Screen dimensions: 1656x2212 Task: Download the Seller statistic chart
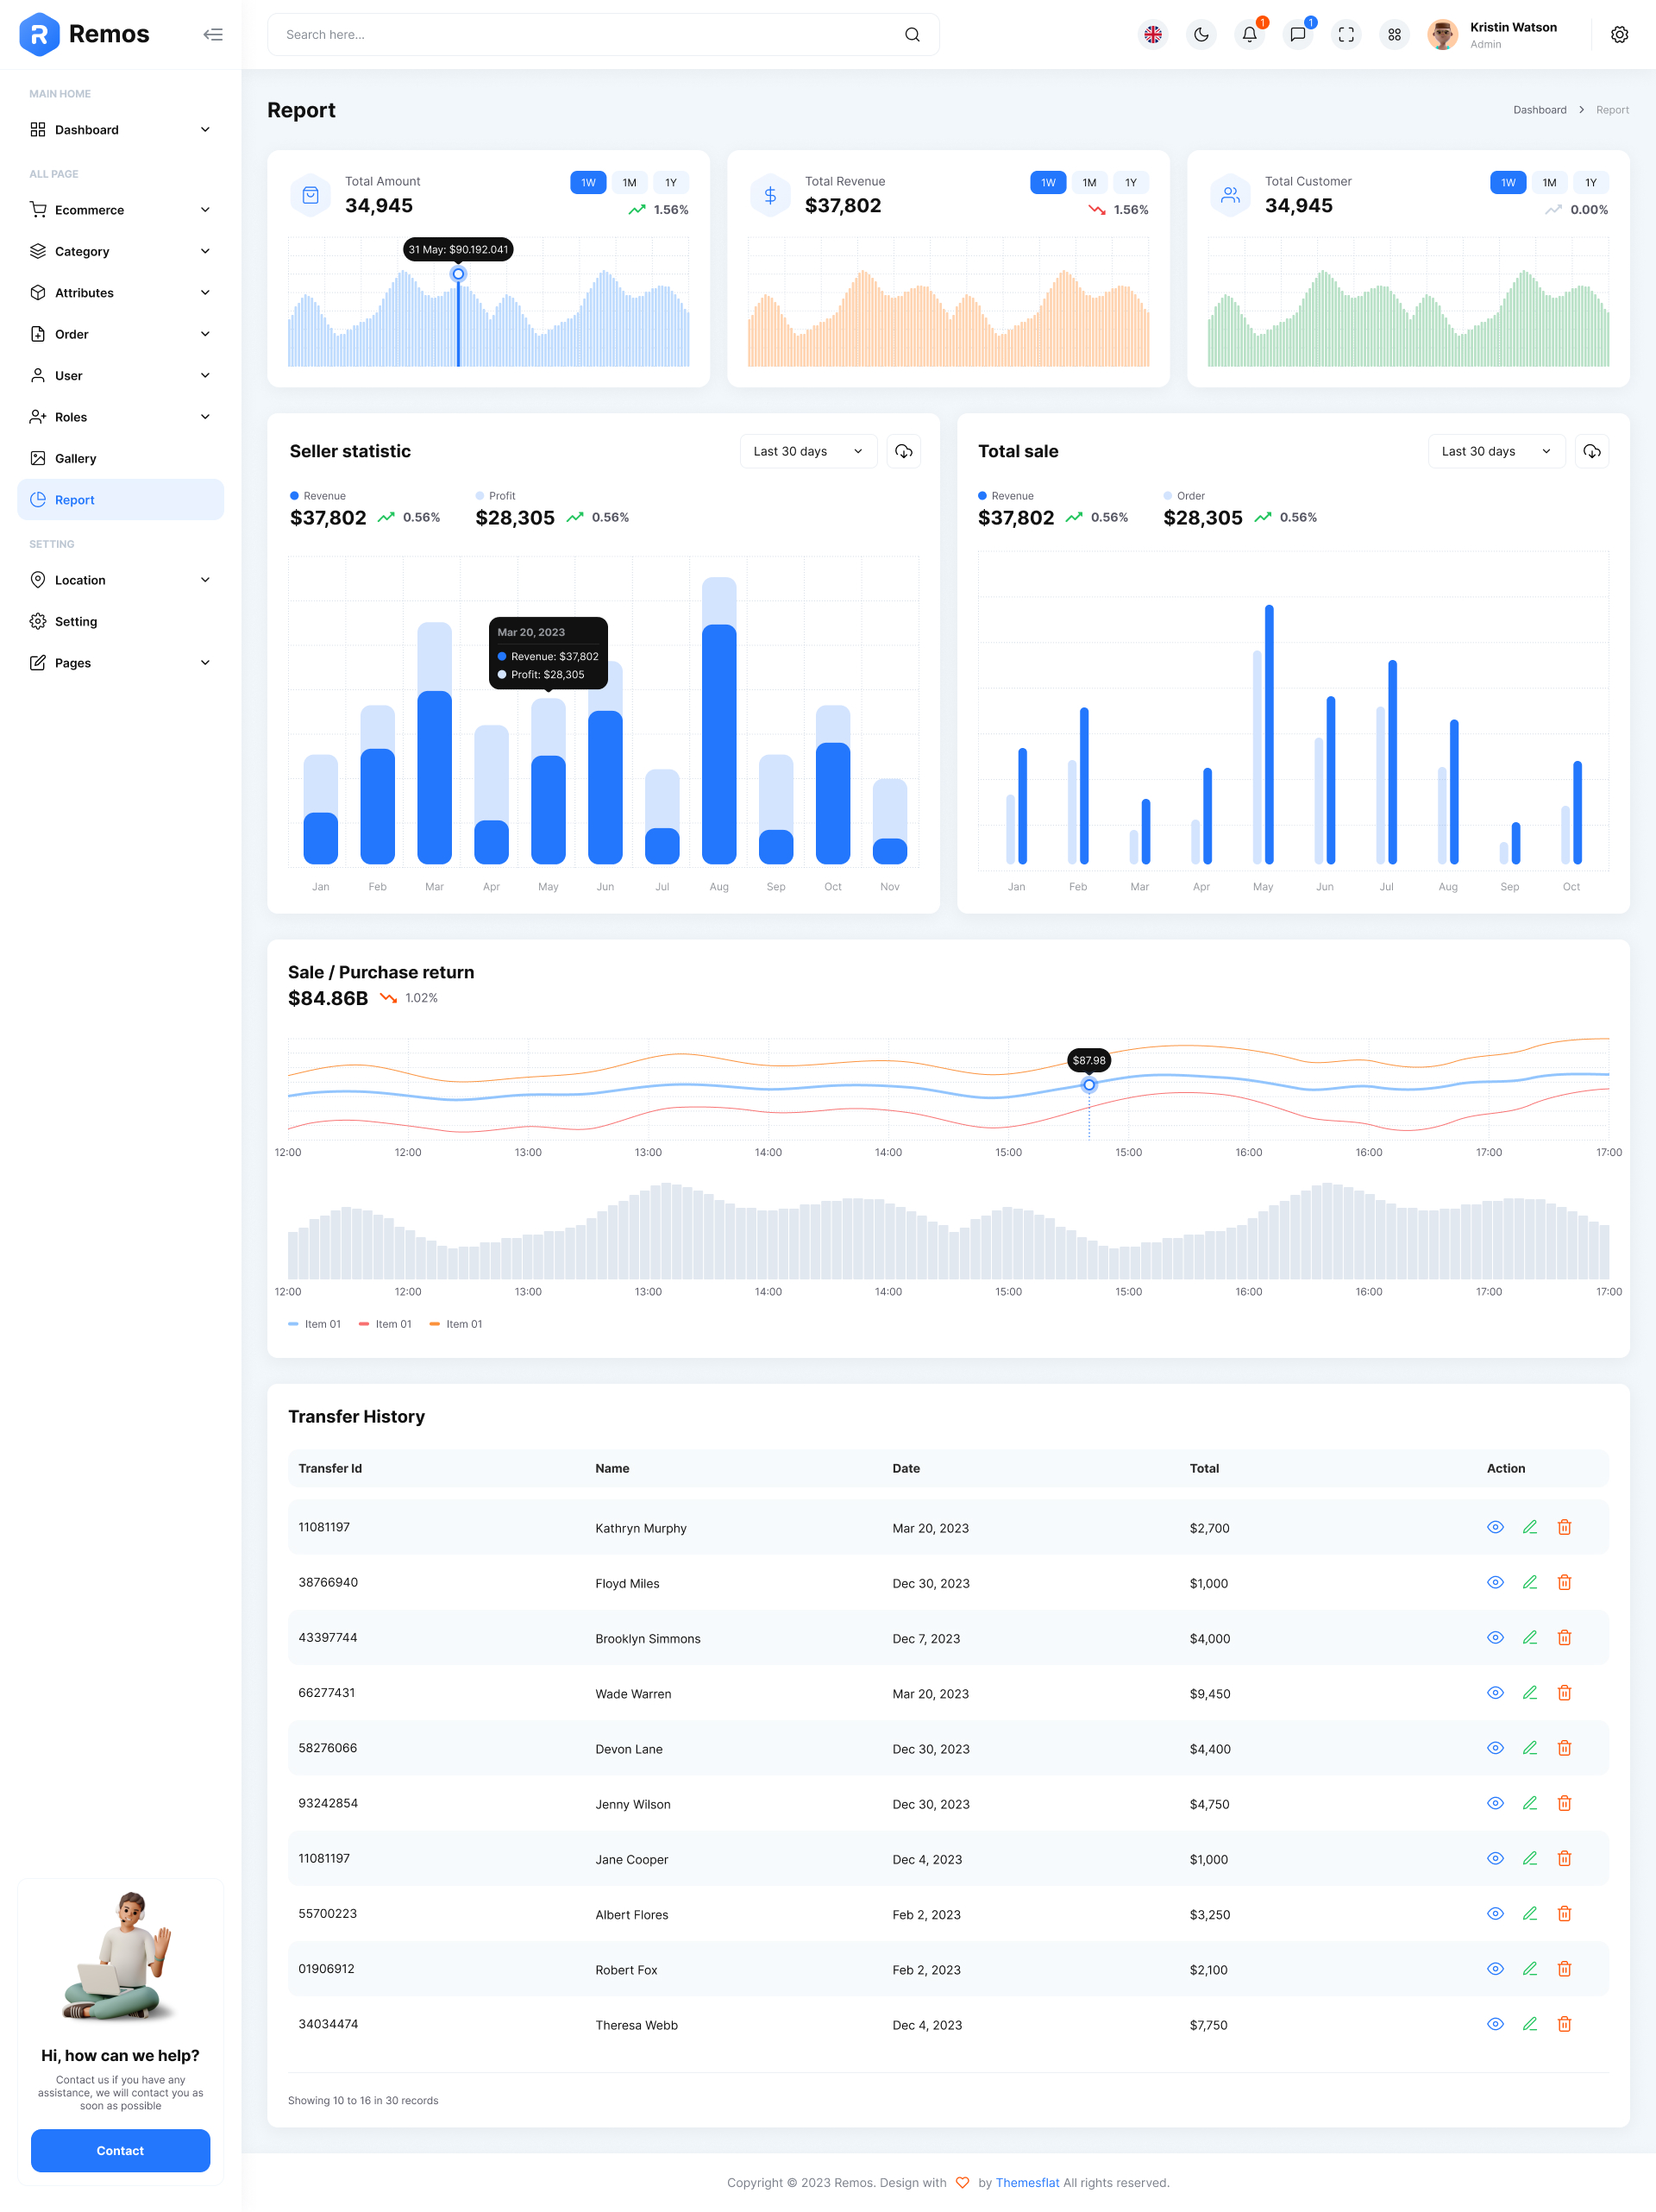(903, 451)
